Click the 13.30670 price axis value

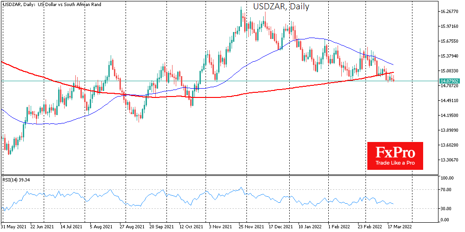pyautogui.click(x=450, y=160)
